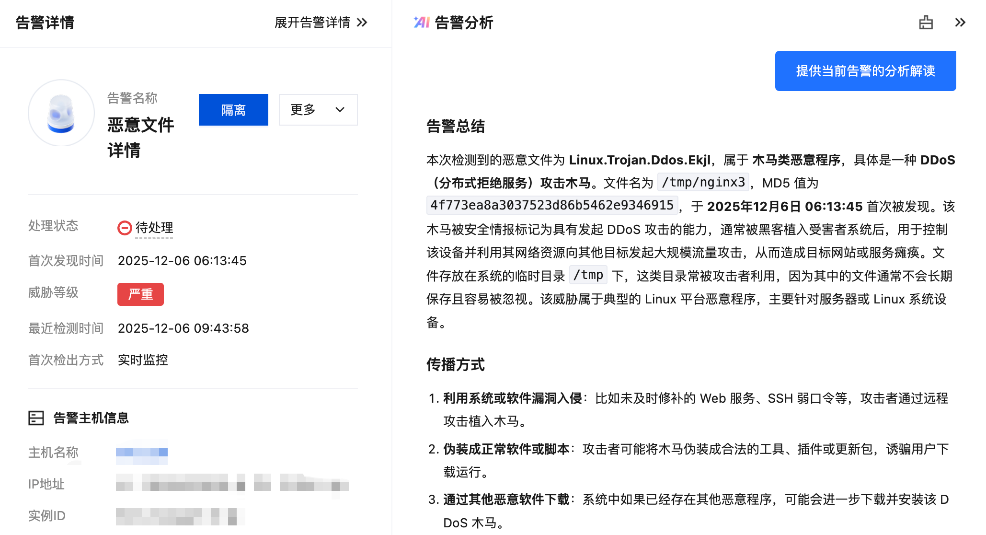Click the /tmp/nginx3 file path code tag

(703, 183)
